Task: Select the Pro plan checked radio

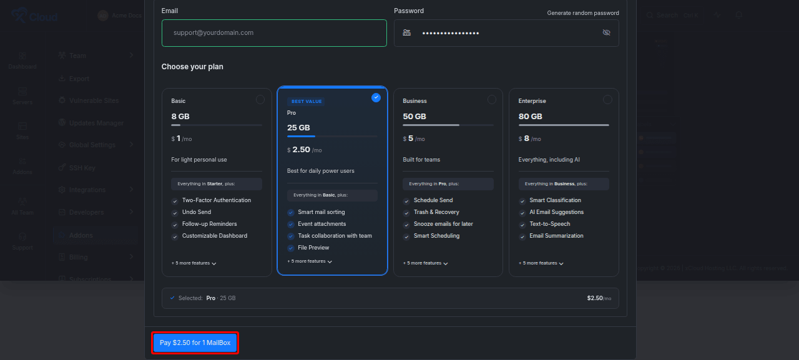Action: [x=376, y=97]
